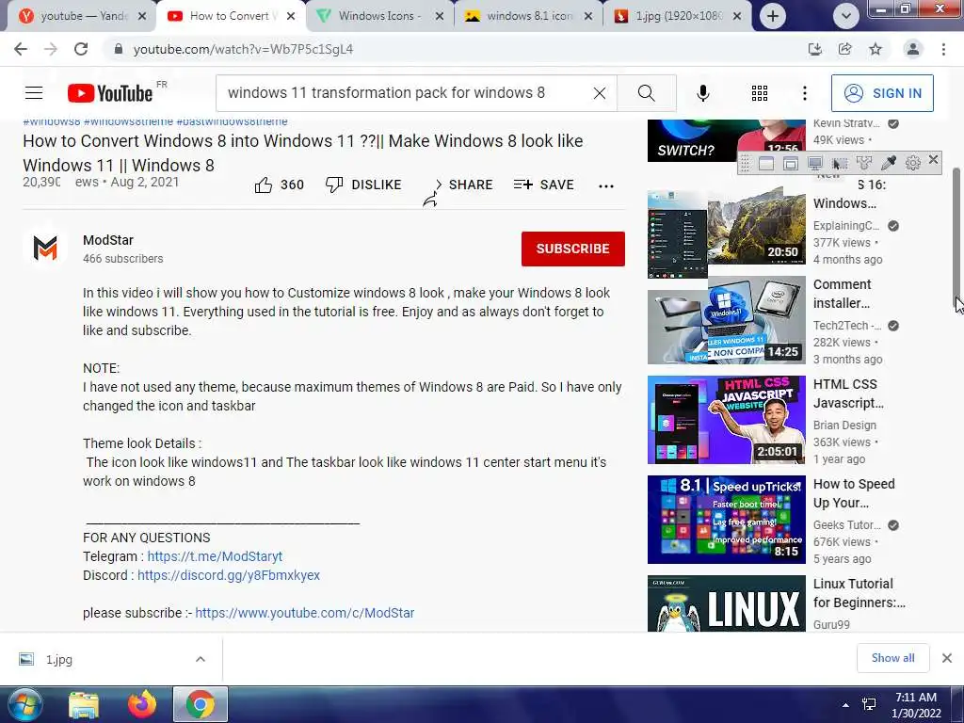Click the URL address bar
This screenshot has height=723, width=964.
455,49
